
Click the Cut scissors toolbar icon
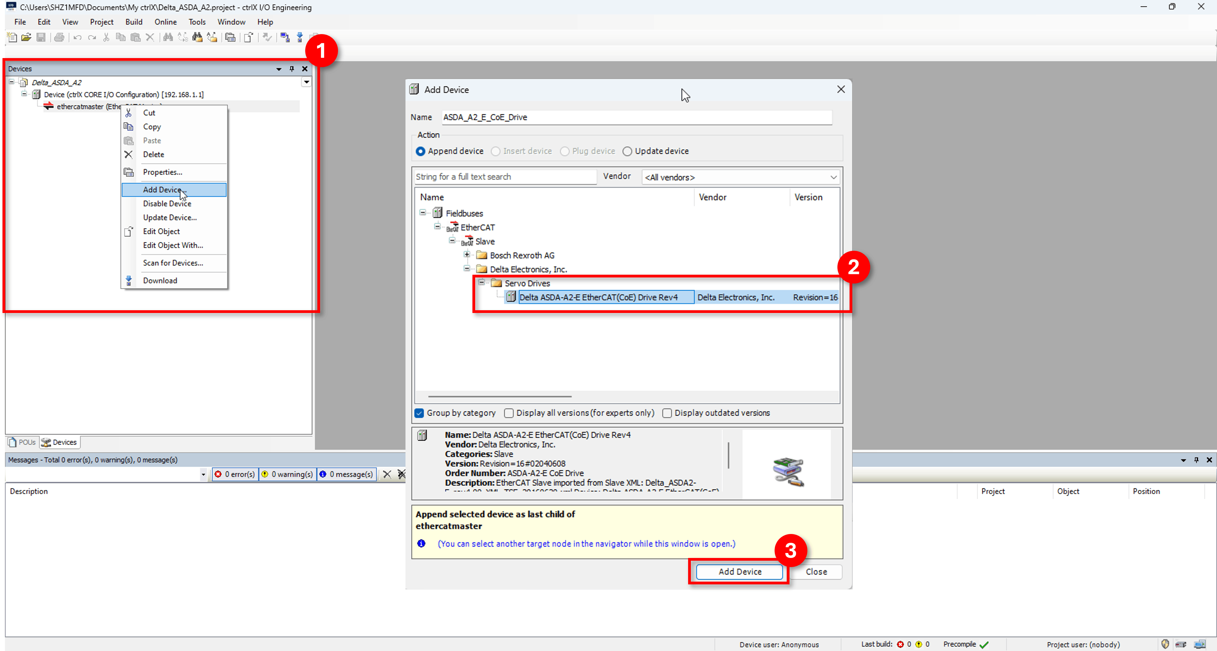point(106,37)
